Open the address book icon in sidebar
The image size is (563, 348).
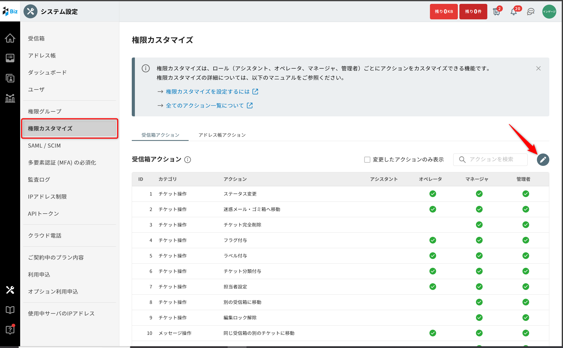10,78
